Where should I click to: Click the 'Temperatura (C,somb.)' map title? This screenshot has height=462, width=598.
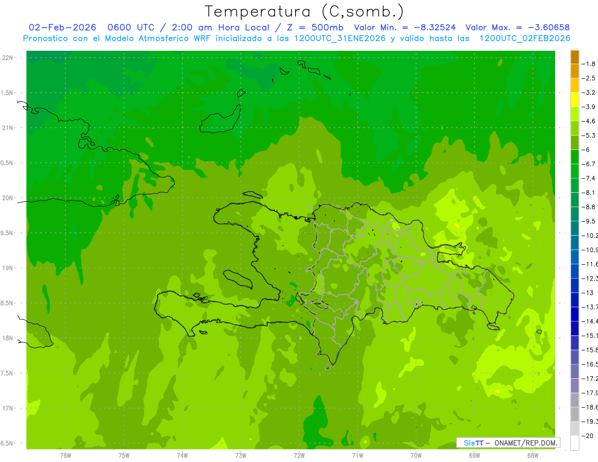point(304,11)
